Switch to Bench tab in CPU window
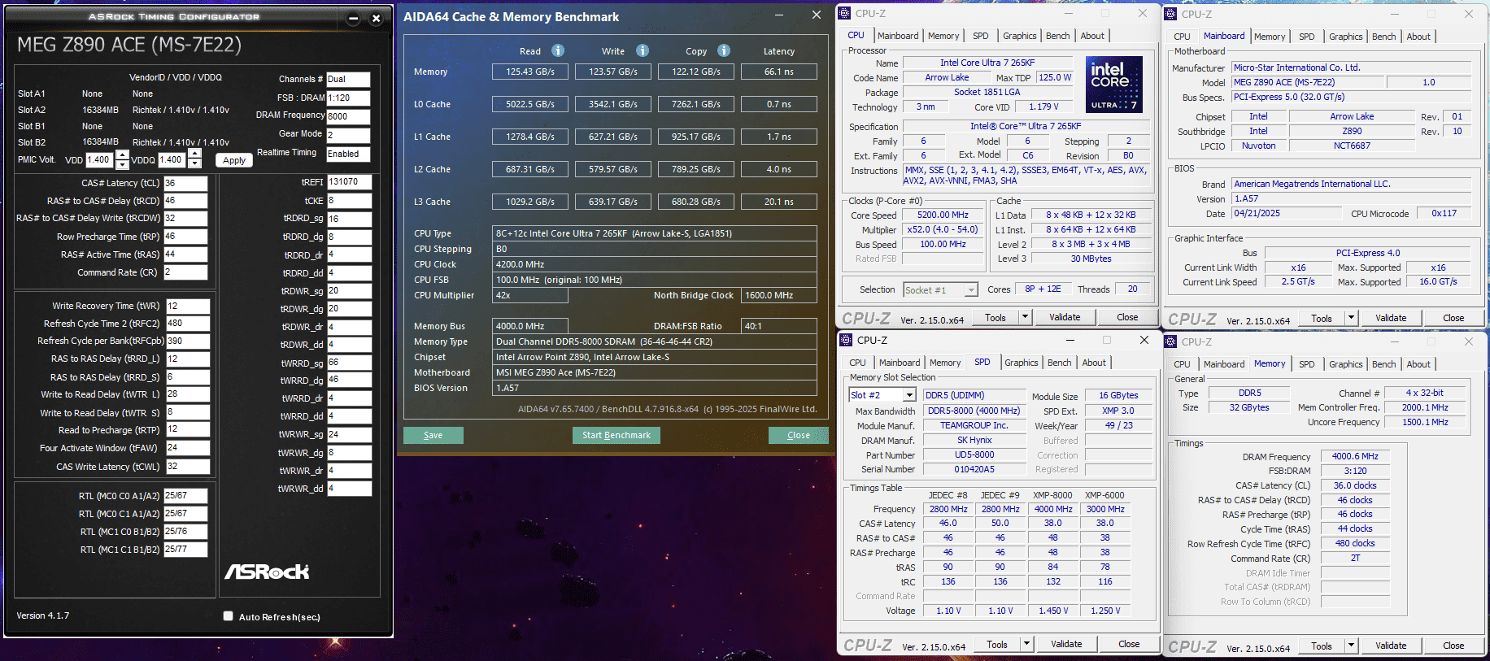The image size is (1490, 661). point(1057,36)
